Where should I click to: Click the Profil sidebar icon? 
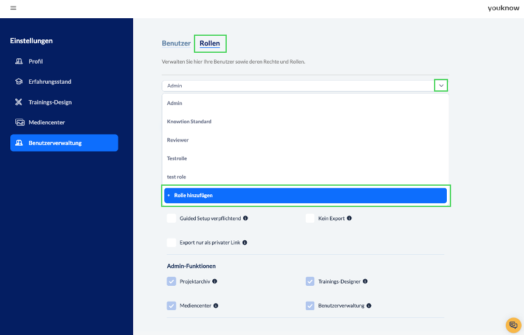click(x=19, y=61)
